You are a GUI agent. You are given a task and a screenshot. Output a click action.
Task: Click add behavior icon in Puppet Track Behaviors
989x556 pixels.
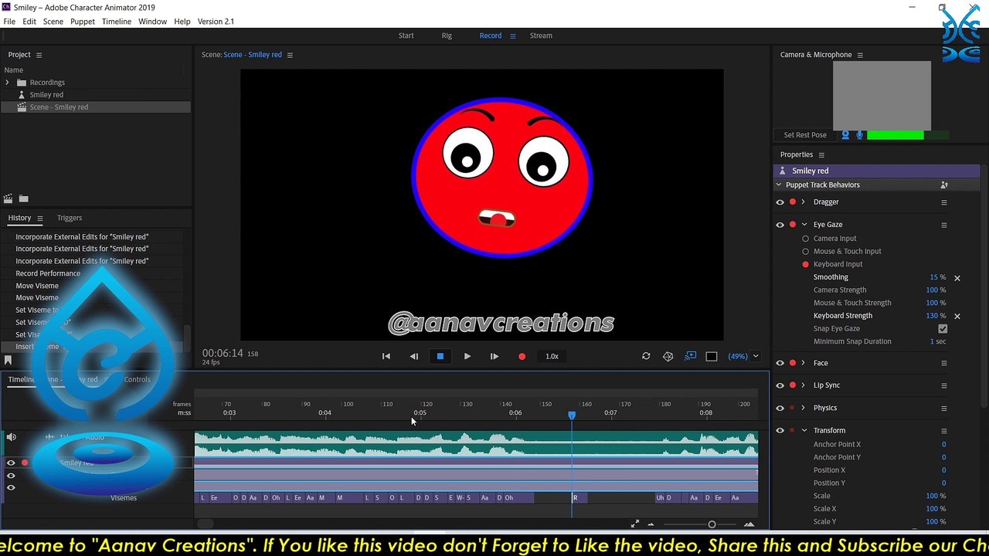point(944,185)
